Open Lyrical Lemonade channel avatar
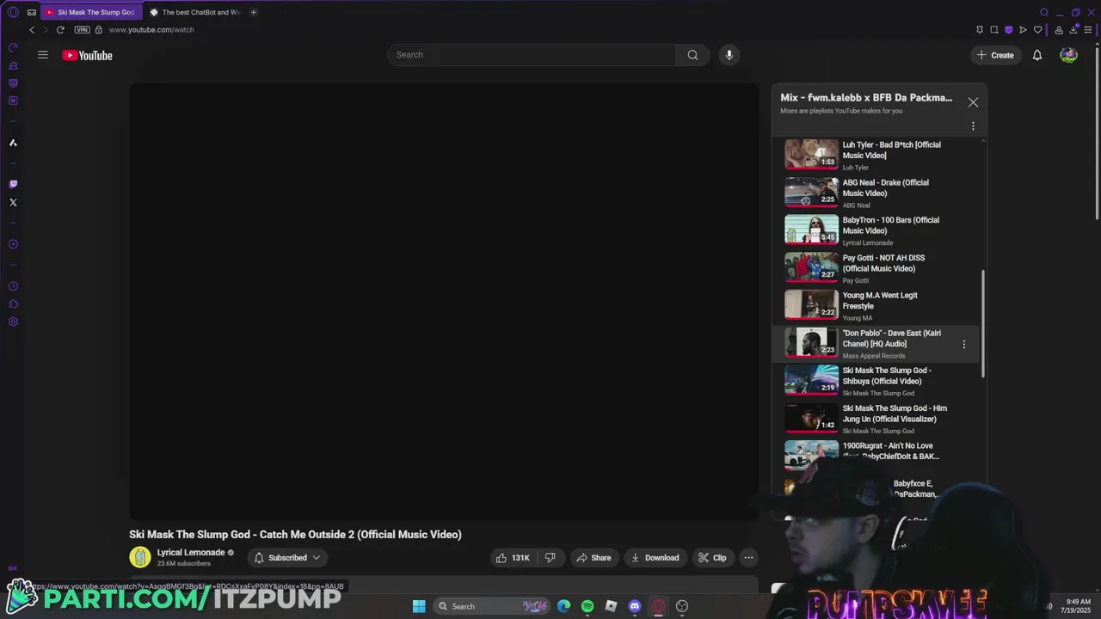1101x619 pixels. (x=140, y=558)
